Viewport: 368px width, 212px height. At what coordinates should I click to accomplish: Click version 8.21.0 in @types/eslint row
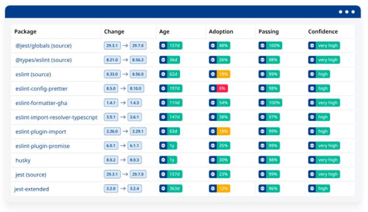(112, 60)
